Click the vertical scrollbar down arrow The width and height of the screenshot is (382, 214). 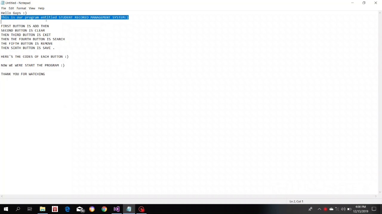(380, 192)
